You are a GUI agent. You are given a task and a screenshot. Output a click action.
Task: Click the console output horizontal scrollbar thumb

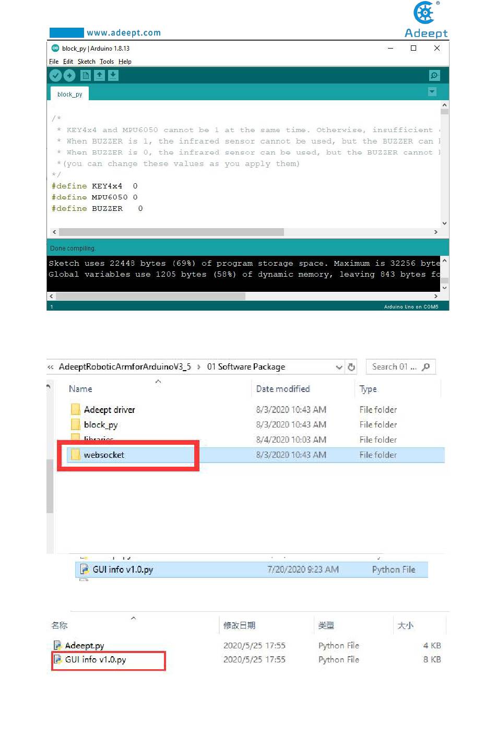click(150, 296)
